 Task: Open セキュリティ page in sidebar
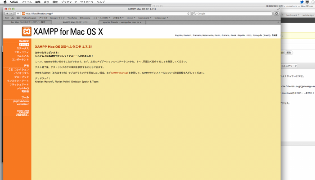point(22,52)
